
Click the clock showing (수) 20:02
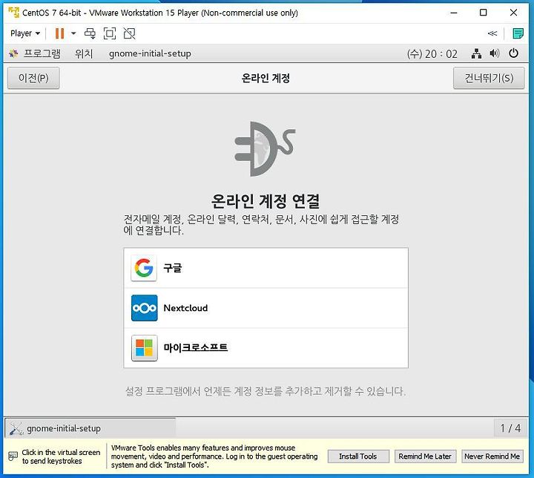pyautogui.click(x=432, y=54)
